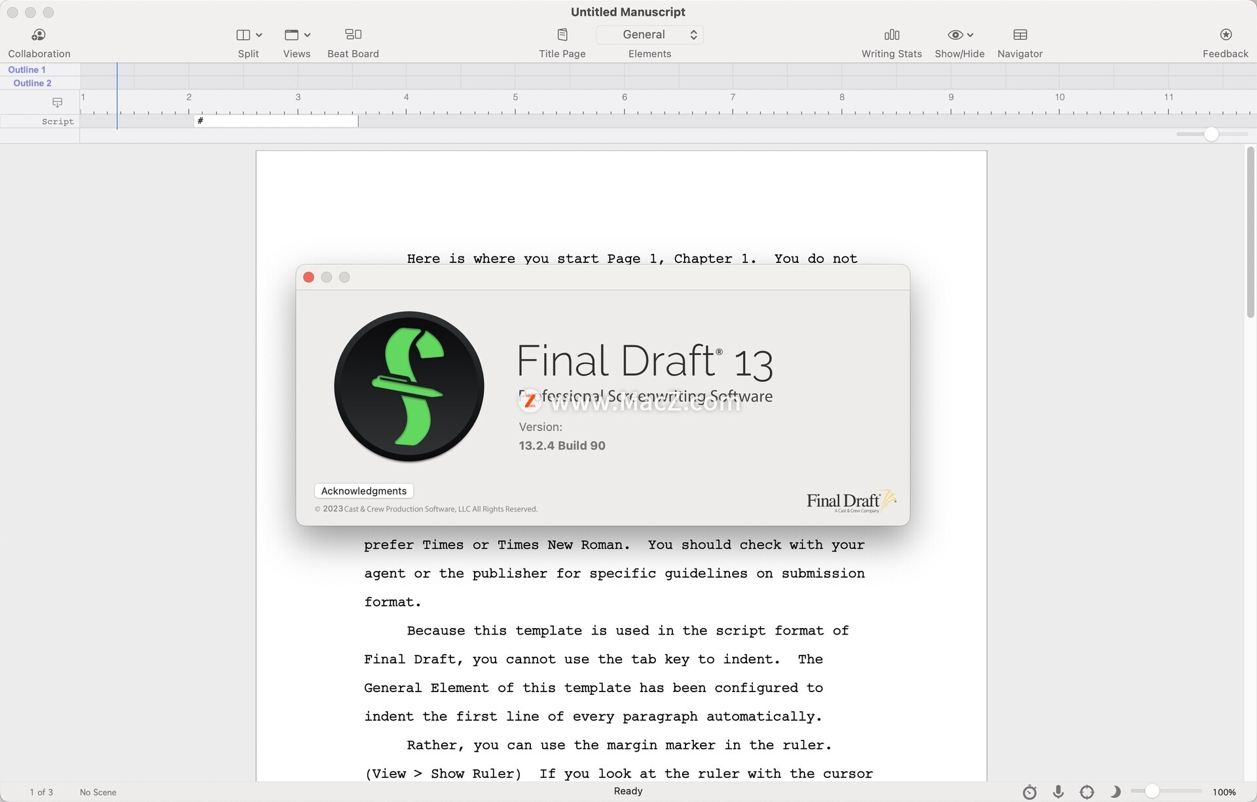Click version text 13.2.4 Build 90
Image resolution: width=1257 pixels, height=802 pixels.
pos(562,445)
